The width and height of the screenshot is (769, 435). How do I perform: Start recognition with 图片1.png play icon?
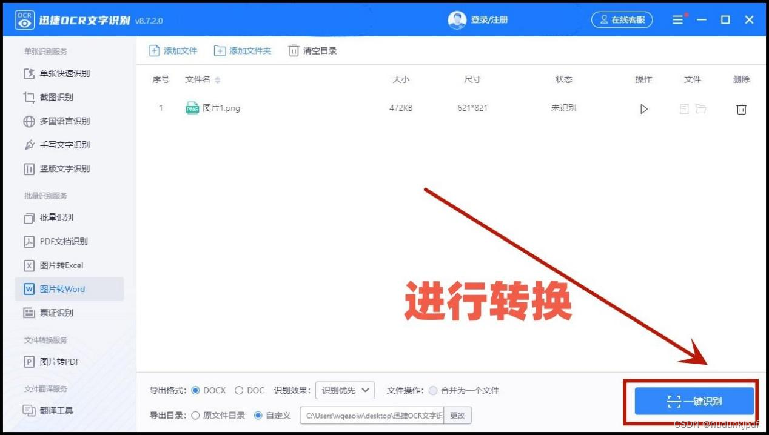point(644,109)
